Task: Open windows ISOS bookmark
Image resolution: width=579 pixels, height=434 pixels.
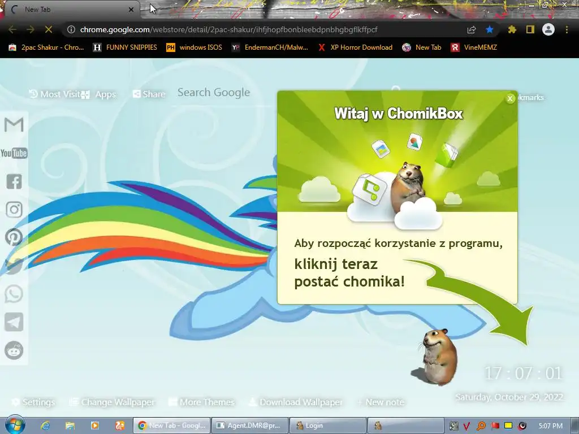Action: (195, 47)
